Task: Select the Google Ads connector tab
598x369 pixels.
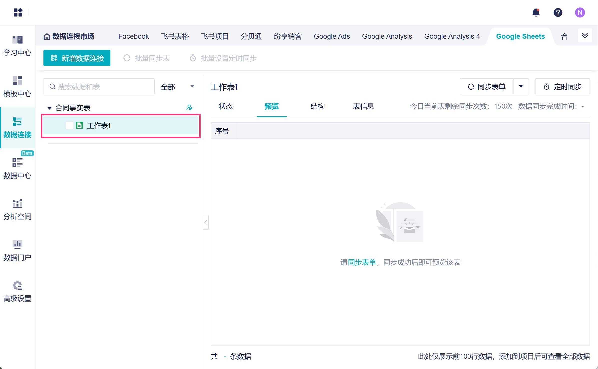Action: [x=332, y=36]
